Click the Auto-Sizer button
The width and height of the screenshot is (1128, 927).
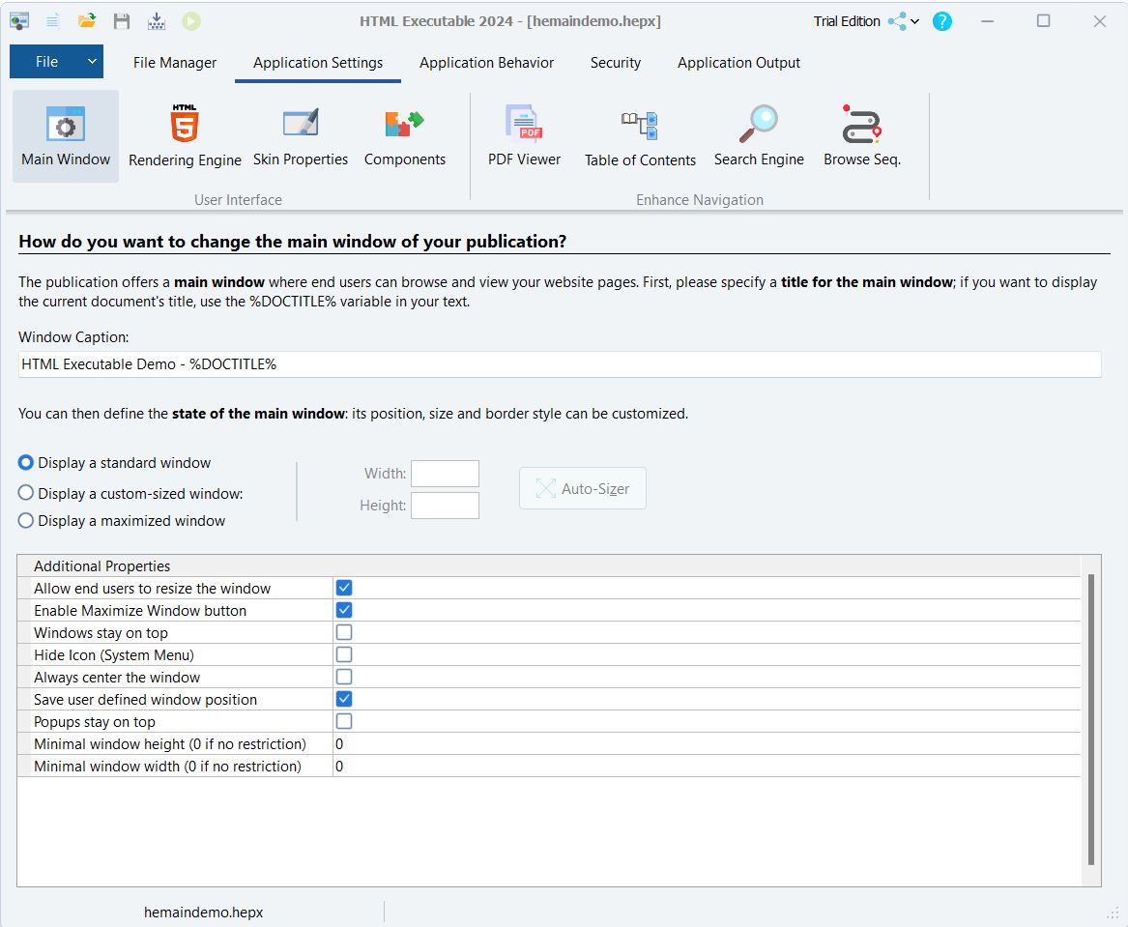[583, 489]
